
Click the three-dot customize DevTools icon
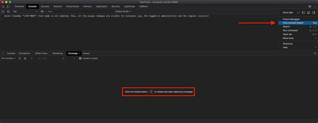point(315,6)
